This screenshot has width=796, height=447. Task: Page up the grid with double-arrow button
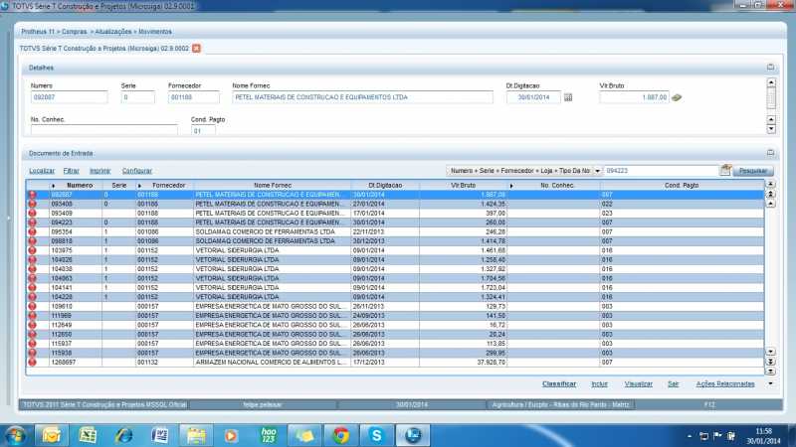[x=770, y=194]
